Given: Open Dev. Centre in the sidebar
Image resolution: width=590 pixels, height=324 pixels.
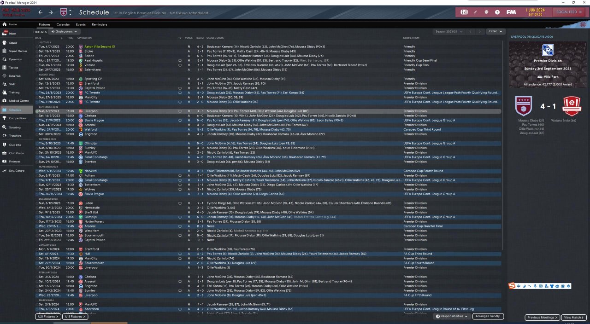Looking at the screenshot, I should click(16, 171).
